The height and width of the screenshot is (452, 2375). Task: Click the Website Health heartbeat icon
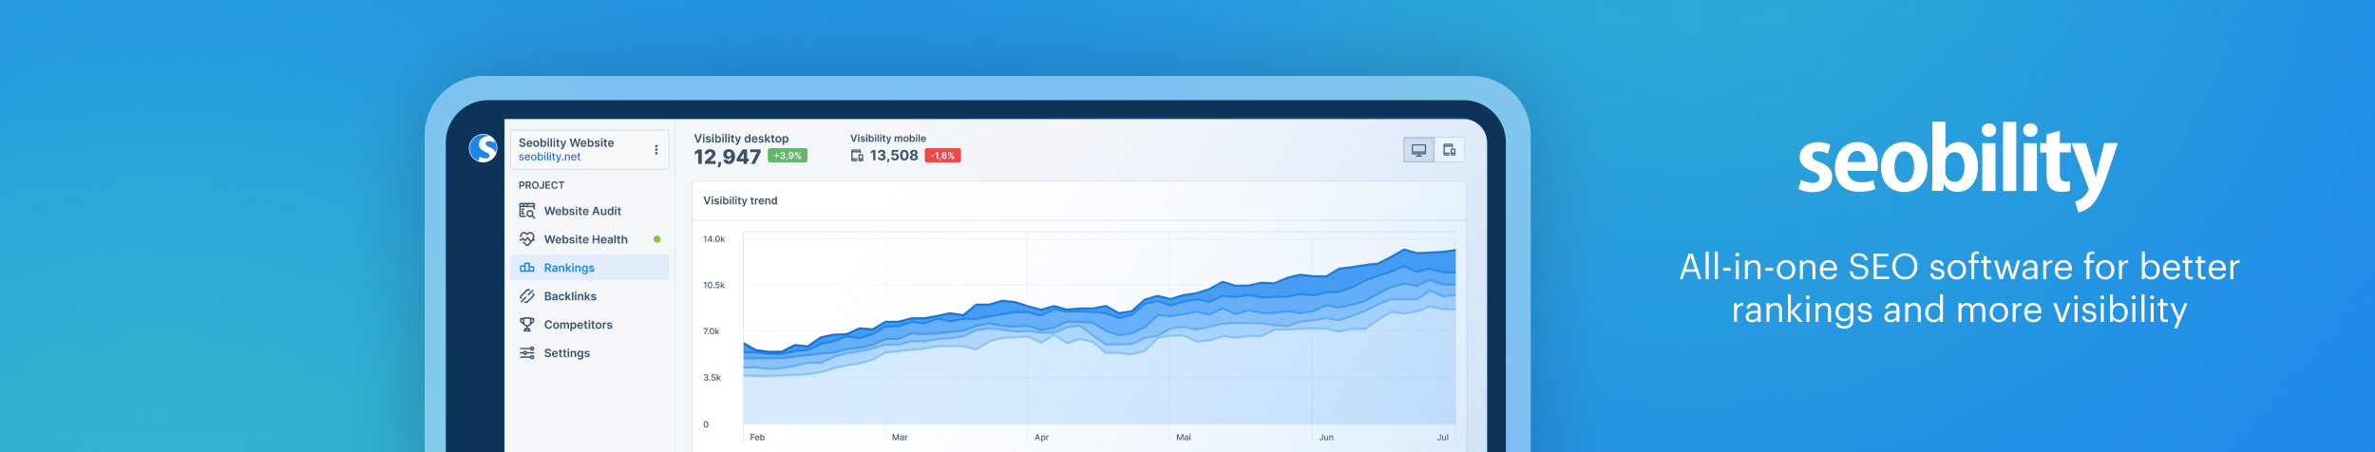(527, 239)
